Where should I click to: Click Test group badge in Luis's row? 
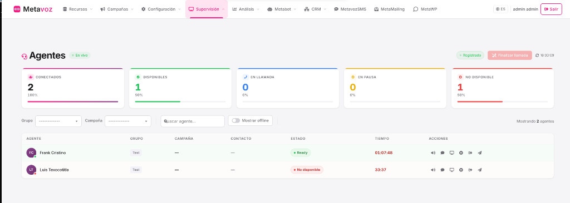click(136, 170)
